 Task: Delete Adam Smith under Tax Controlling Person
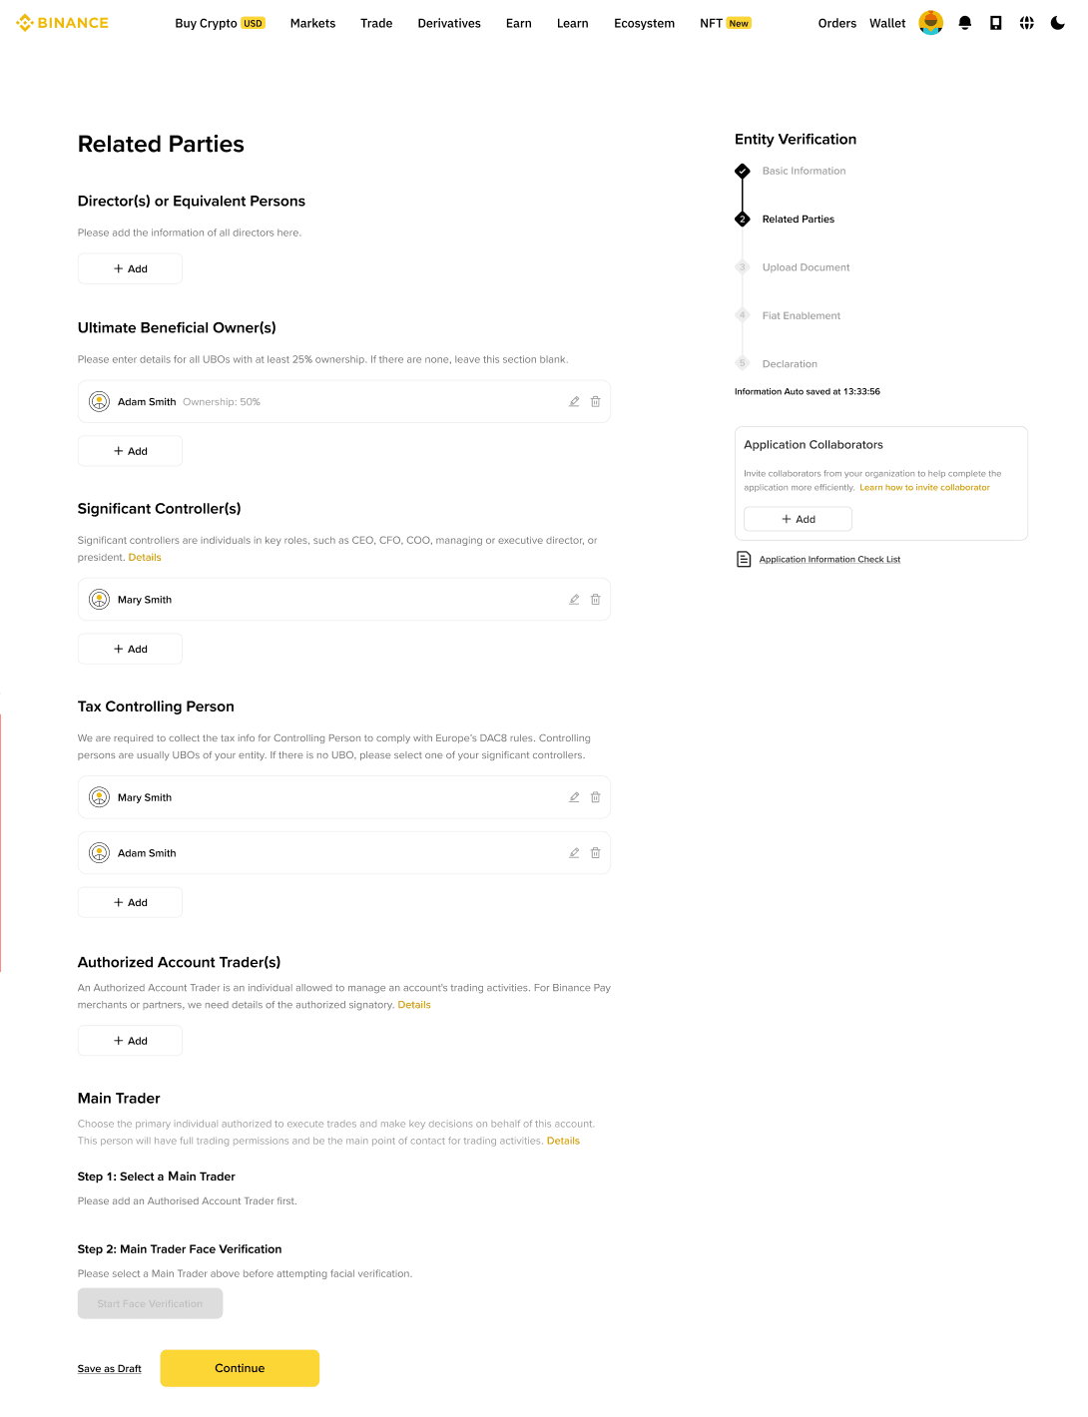point(596,853)
